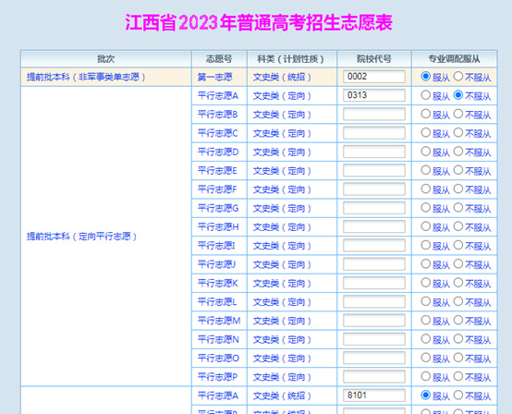Select 不服从 for 平行志愿P row

[x=458, y=376]
